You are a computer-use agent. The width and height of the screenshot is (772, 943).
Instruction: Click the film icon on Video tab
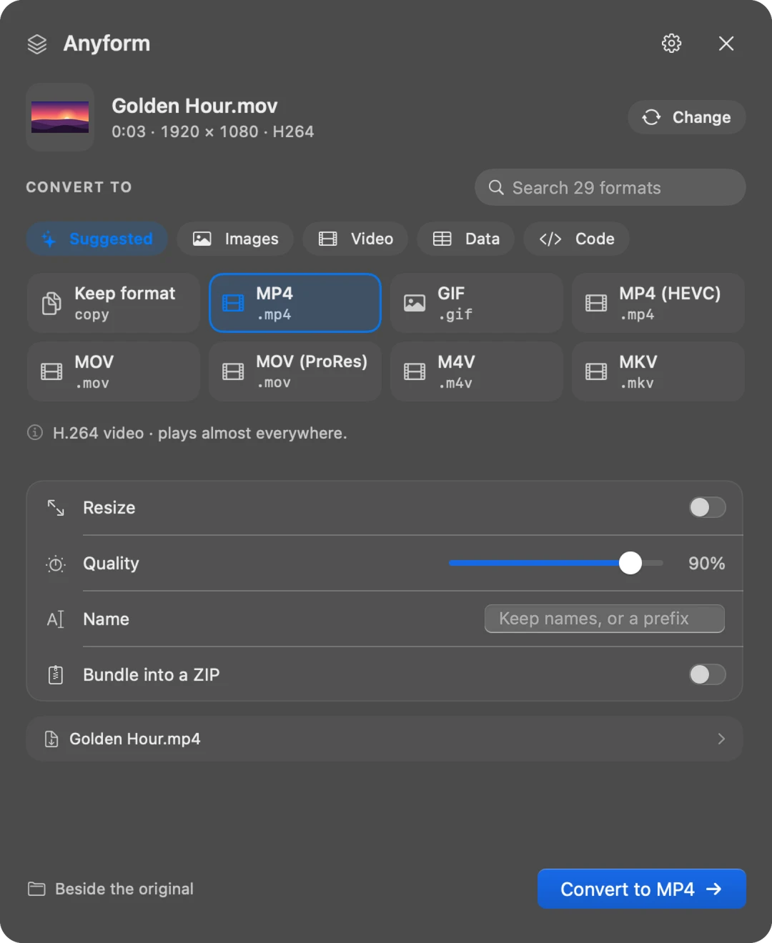pos(328,239)
